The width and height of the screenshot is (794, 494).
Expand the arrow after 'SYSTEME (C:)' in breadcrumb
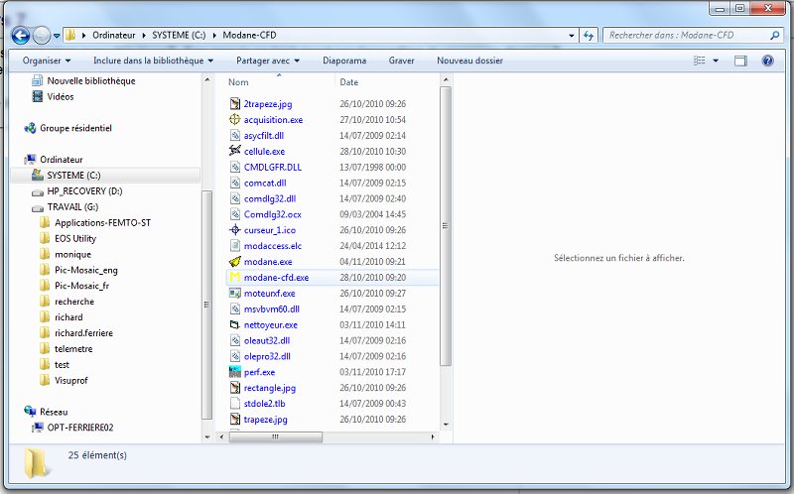(214, 36)
